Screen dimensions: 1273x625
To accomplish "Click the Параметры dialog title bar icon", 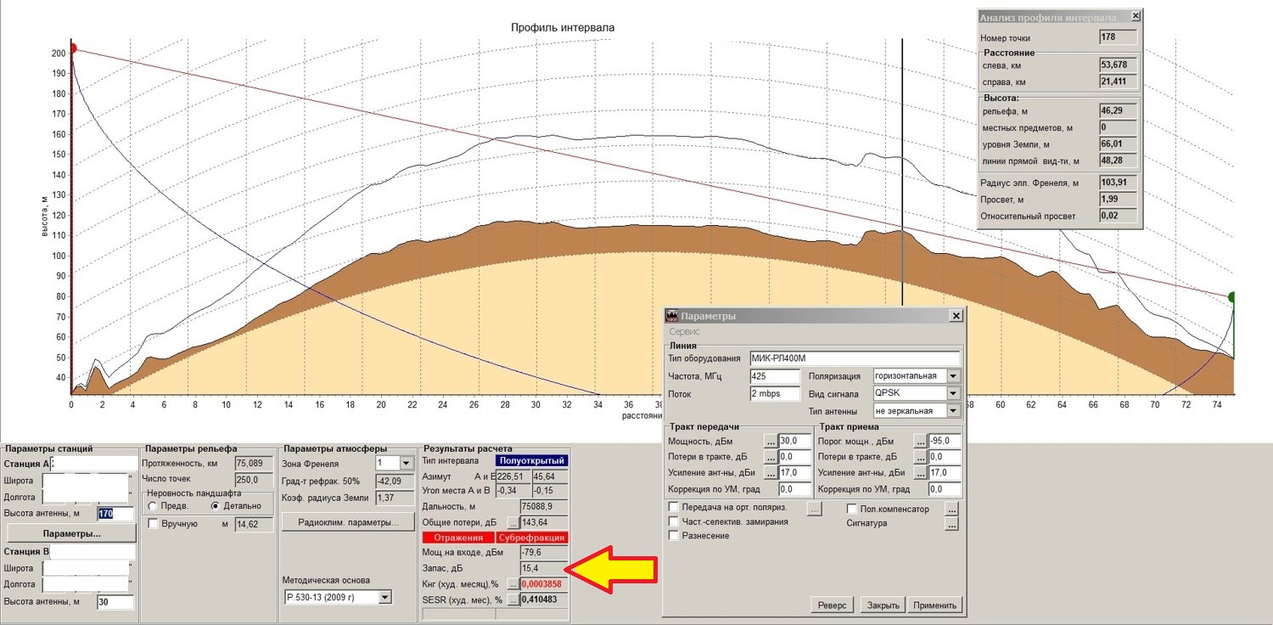I will [x=671, y=316].
